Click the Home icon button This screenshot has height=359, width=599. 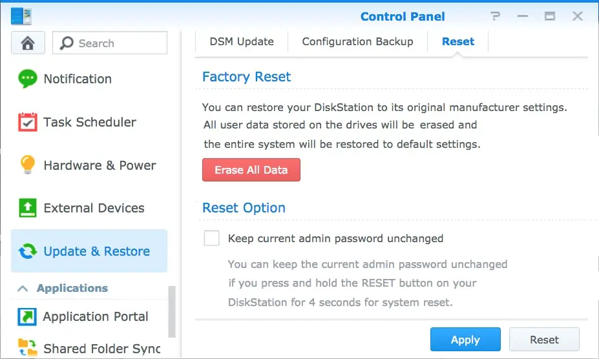(27, 43)
